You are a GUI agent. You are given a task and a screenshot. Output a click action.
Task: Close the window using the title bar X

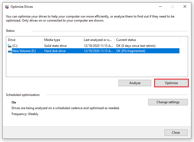[185, 6]
